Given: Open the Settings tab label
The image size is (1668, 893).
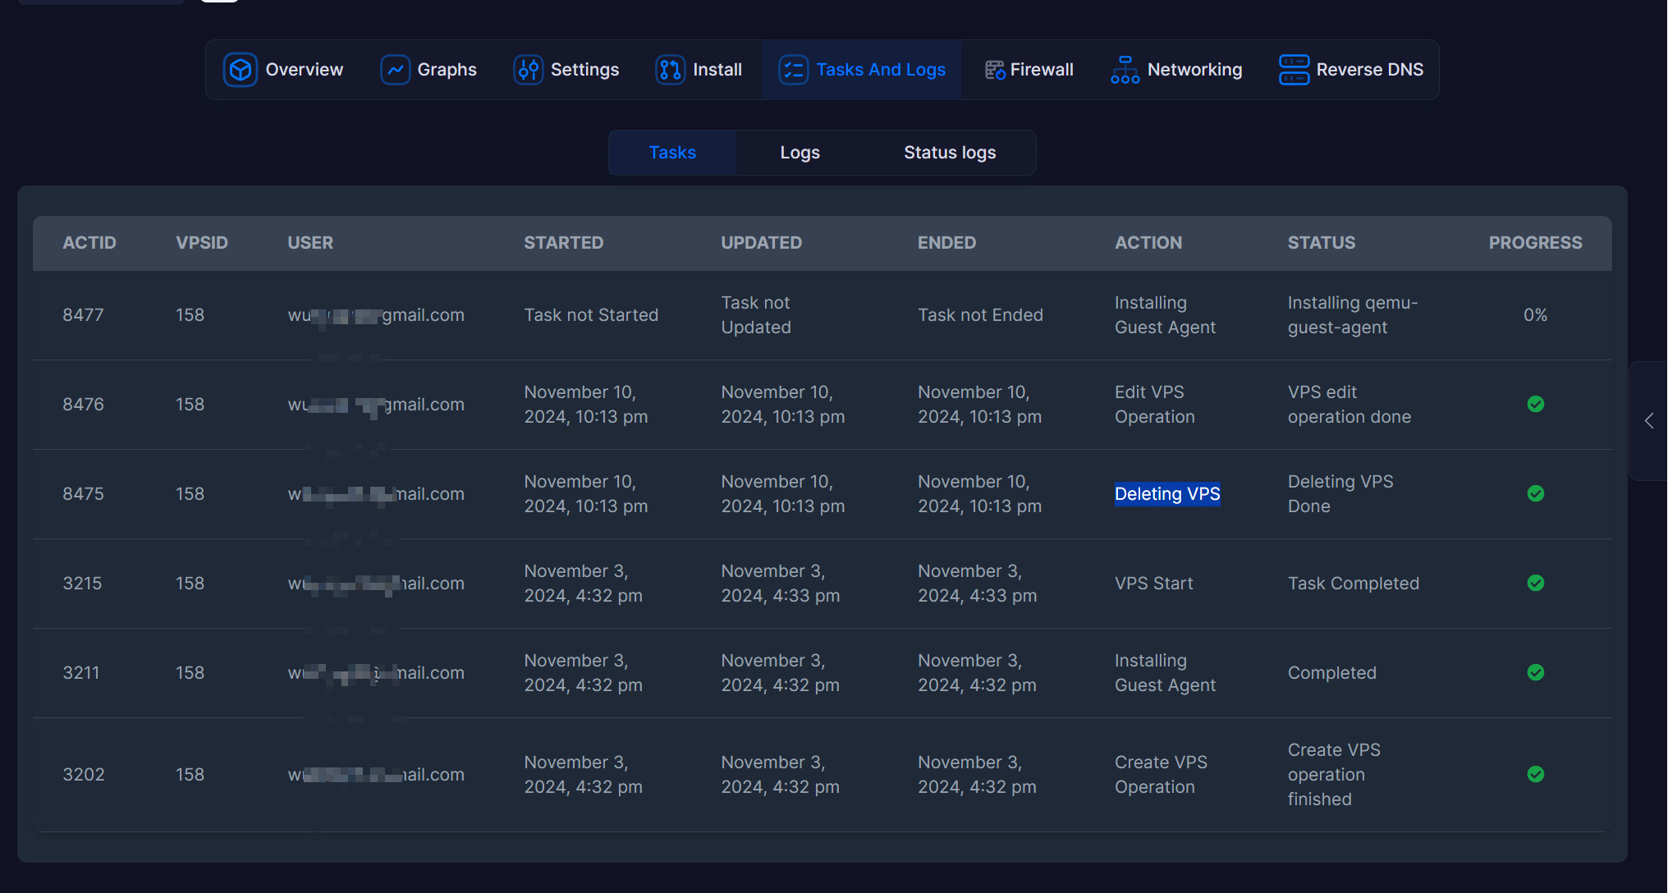Looking at the screenshot, I should pyautogui.click(x=585, y=70).
